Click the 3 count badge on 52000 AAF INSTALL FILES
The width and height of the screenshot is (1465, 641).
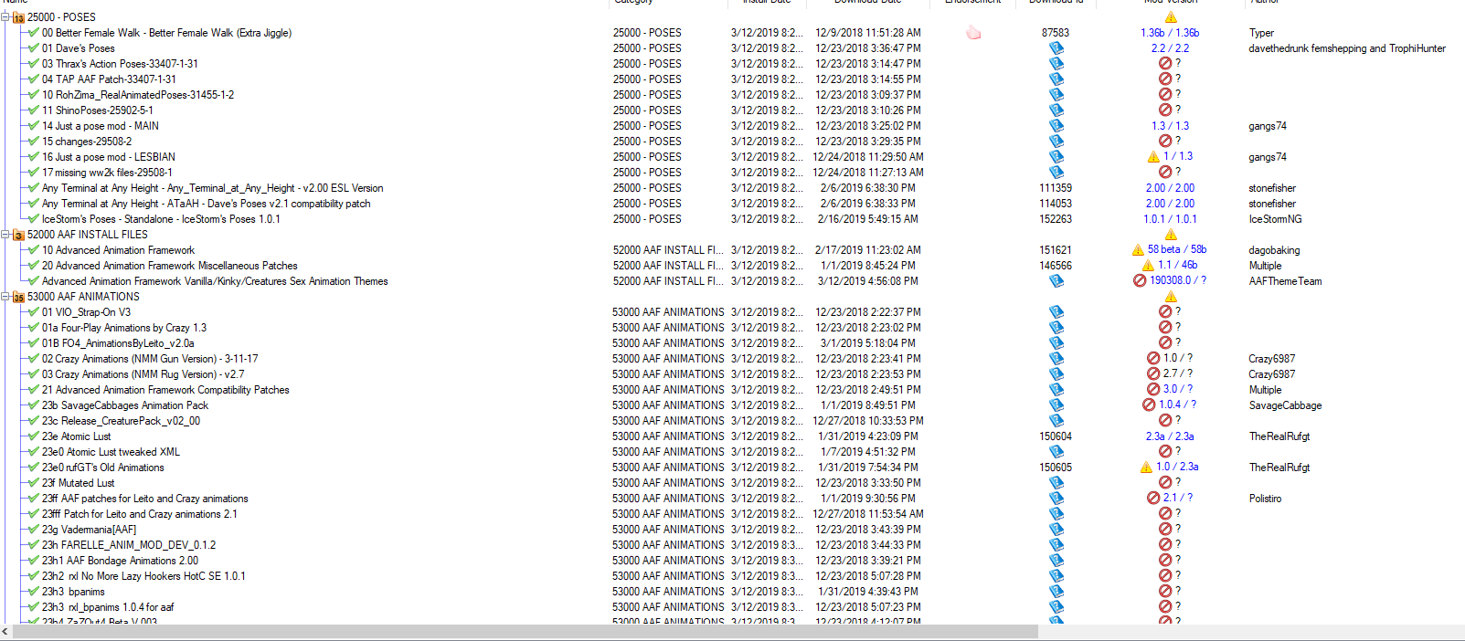pyautogui.click(x=18, y=236)
